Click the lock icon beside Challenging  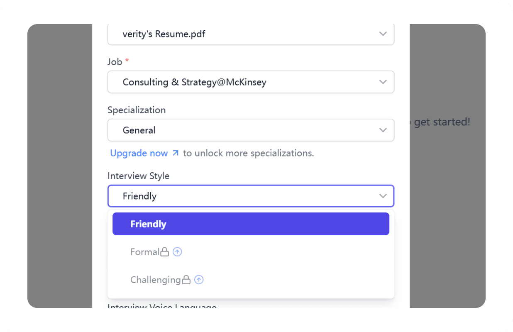pos(186,280)
